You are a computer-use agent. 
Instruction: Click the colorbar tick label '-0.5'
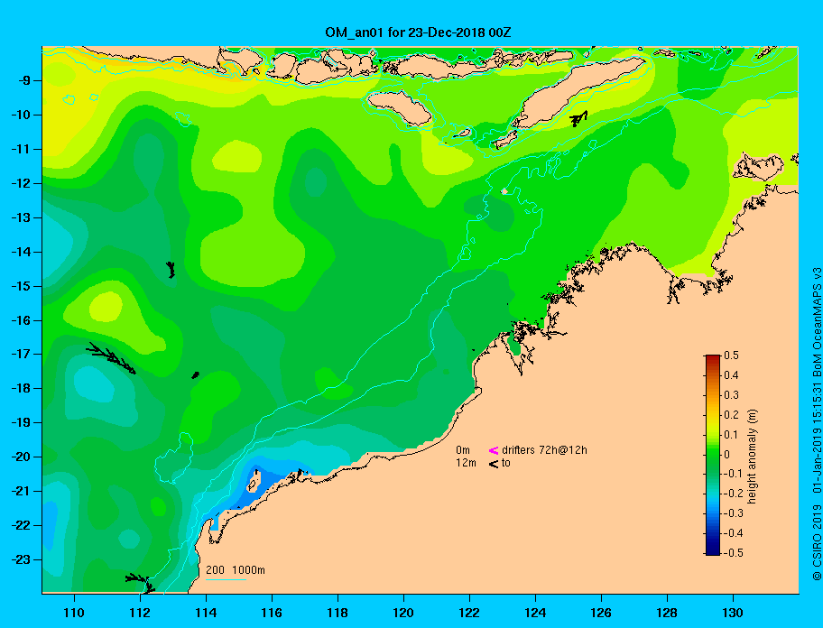click(x=733, y=553)
